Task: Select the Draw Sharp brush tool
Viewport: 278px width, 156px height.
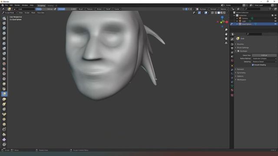Action: click(x=4, y=23)
